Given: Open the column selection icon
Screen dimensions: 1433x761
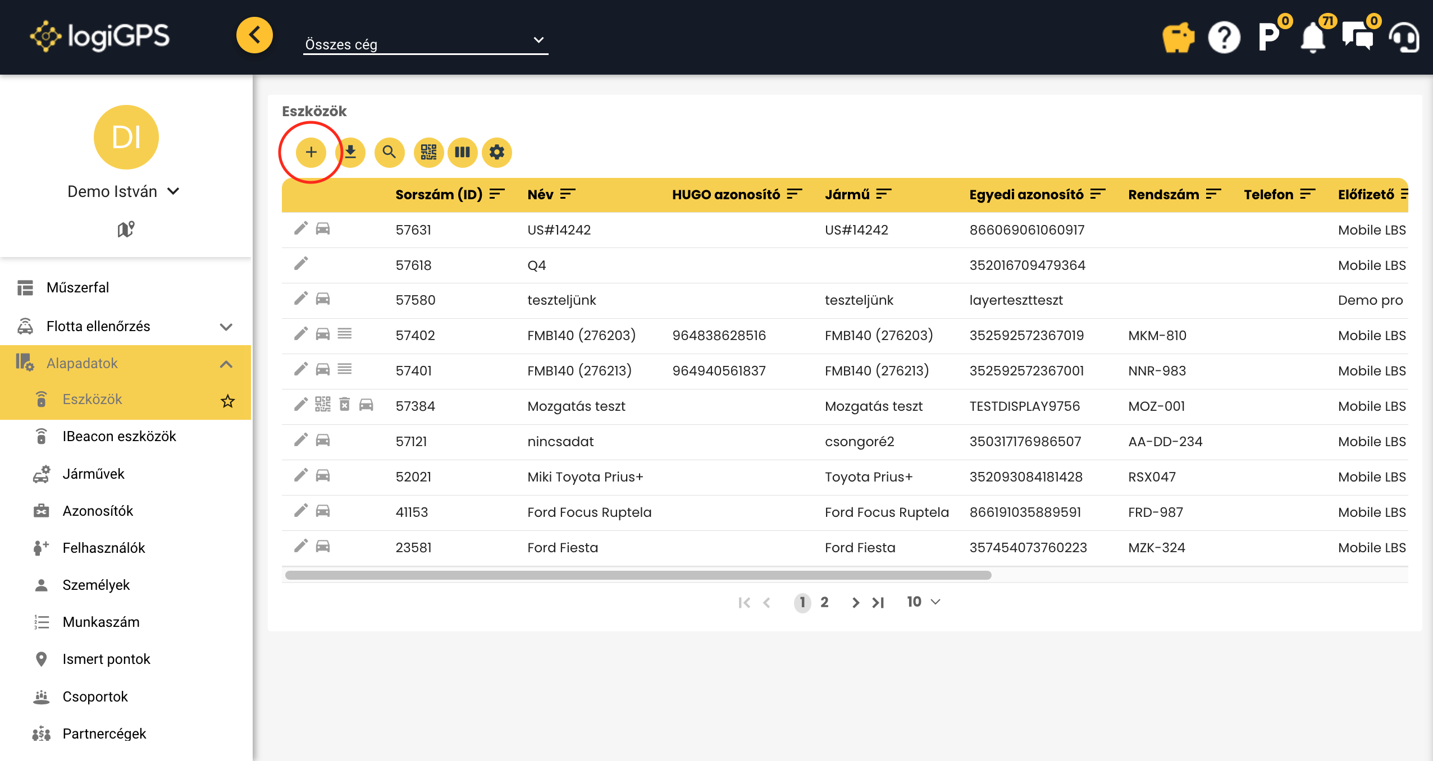Looking at the screenshot, I should coord(462,152).
